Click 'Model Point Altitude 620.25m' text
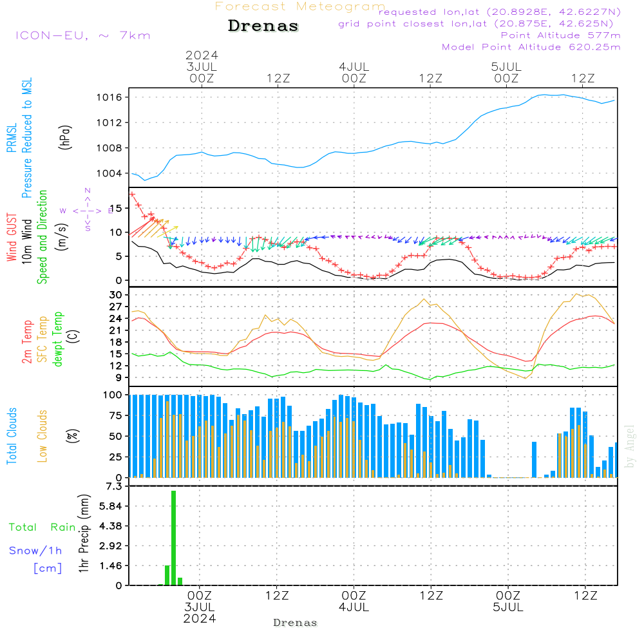644x644 pixels. coord(531,47)
